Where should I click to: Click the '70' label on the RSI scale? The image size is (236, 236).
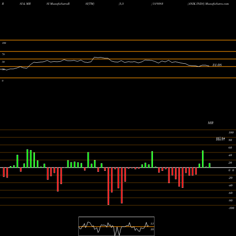tap(3, 54)
